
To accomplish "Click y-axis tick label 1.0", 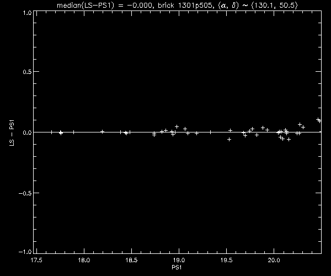I will point(28,13).
